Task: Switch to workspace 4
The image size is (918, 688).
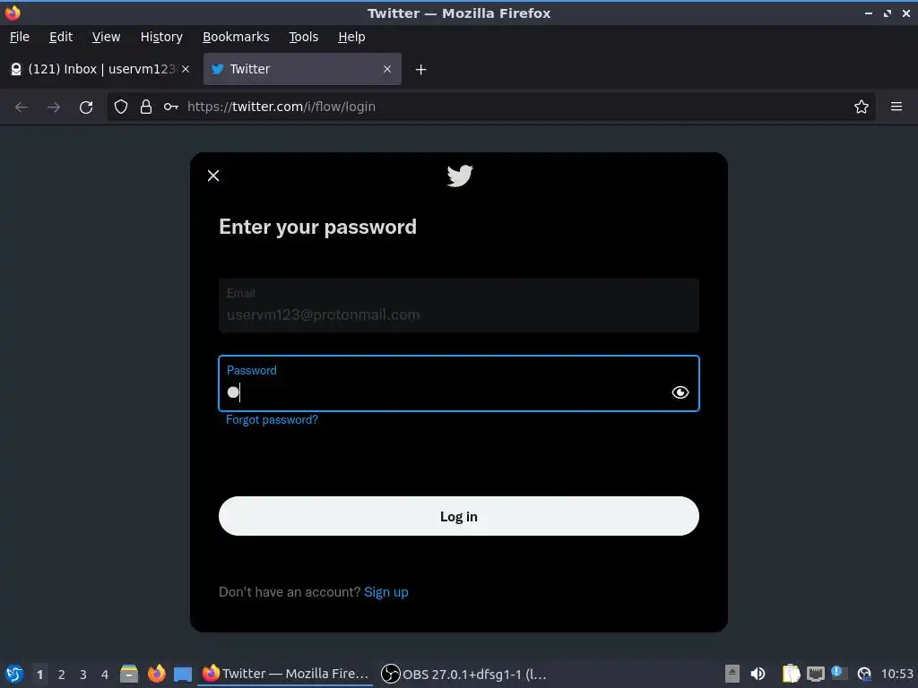Action: tap(105, 675)
